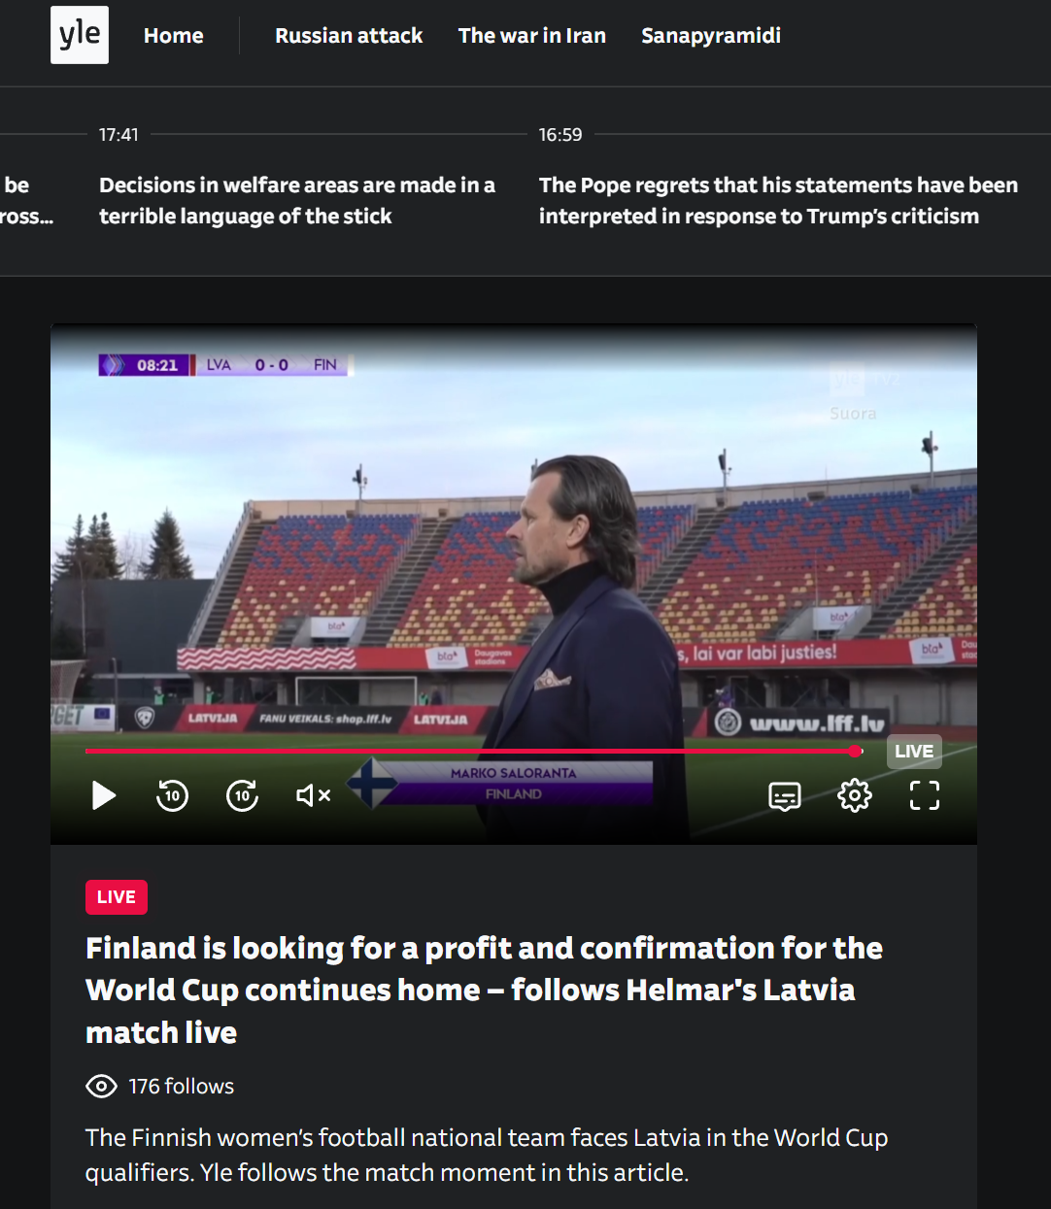Click the 16:59 timestamp
This screenshot has height=1209, width=1051.
coord(560,135)
